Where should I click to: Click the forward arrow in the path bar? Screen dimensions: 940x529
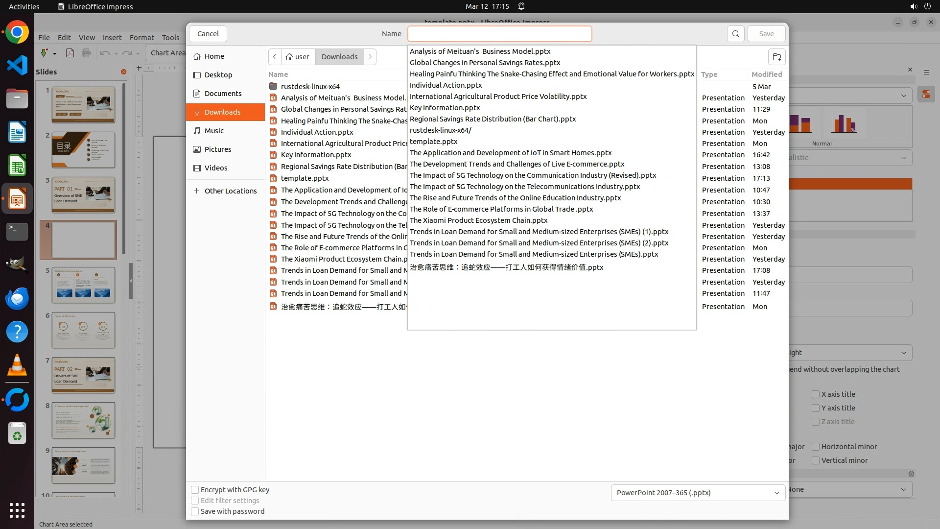[x=370, y=57]
